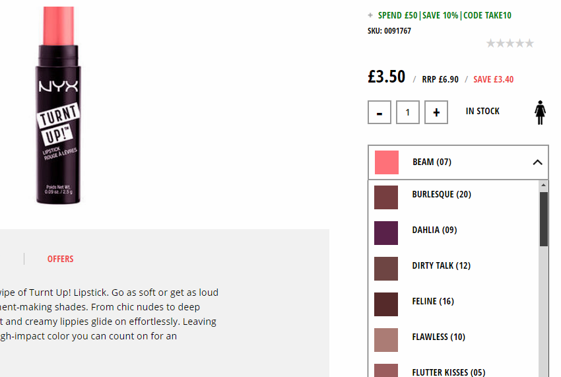Viewport: 561px width, 377px height.
Task: Select Dirty Talk (12) shade
Action: tap(453, 269)
